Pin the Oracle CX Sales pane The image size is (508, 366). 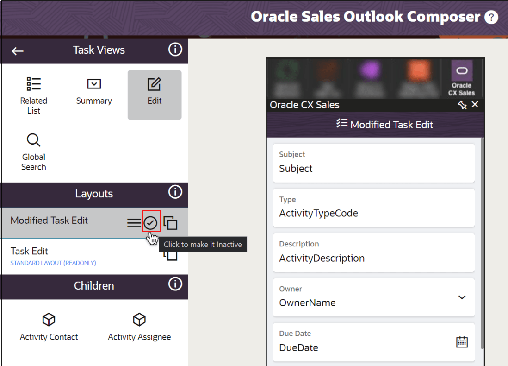[462, 105]
